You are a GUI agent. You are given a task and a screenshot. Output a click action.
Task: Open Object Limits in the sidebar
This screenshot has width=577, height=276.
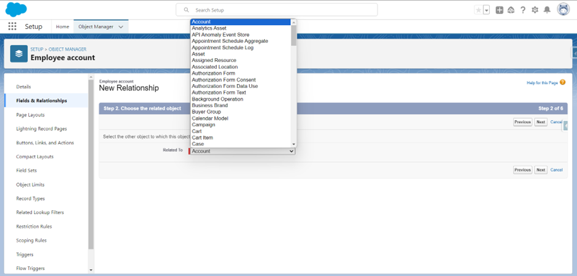coord(30,185)
